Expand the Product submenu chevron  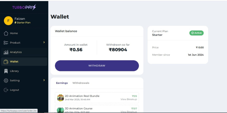tap(44, 42)
